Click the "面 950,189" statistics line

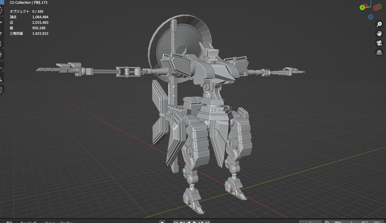[28, 28]
